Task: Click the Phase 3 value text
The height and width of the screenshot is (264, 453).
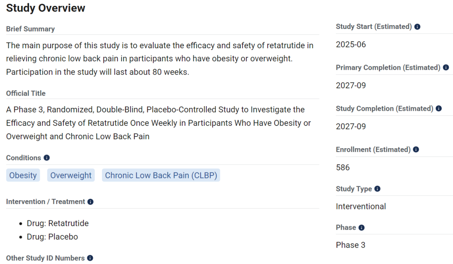Action: coord(350,245)
